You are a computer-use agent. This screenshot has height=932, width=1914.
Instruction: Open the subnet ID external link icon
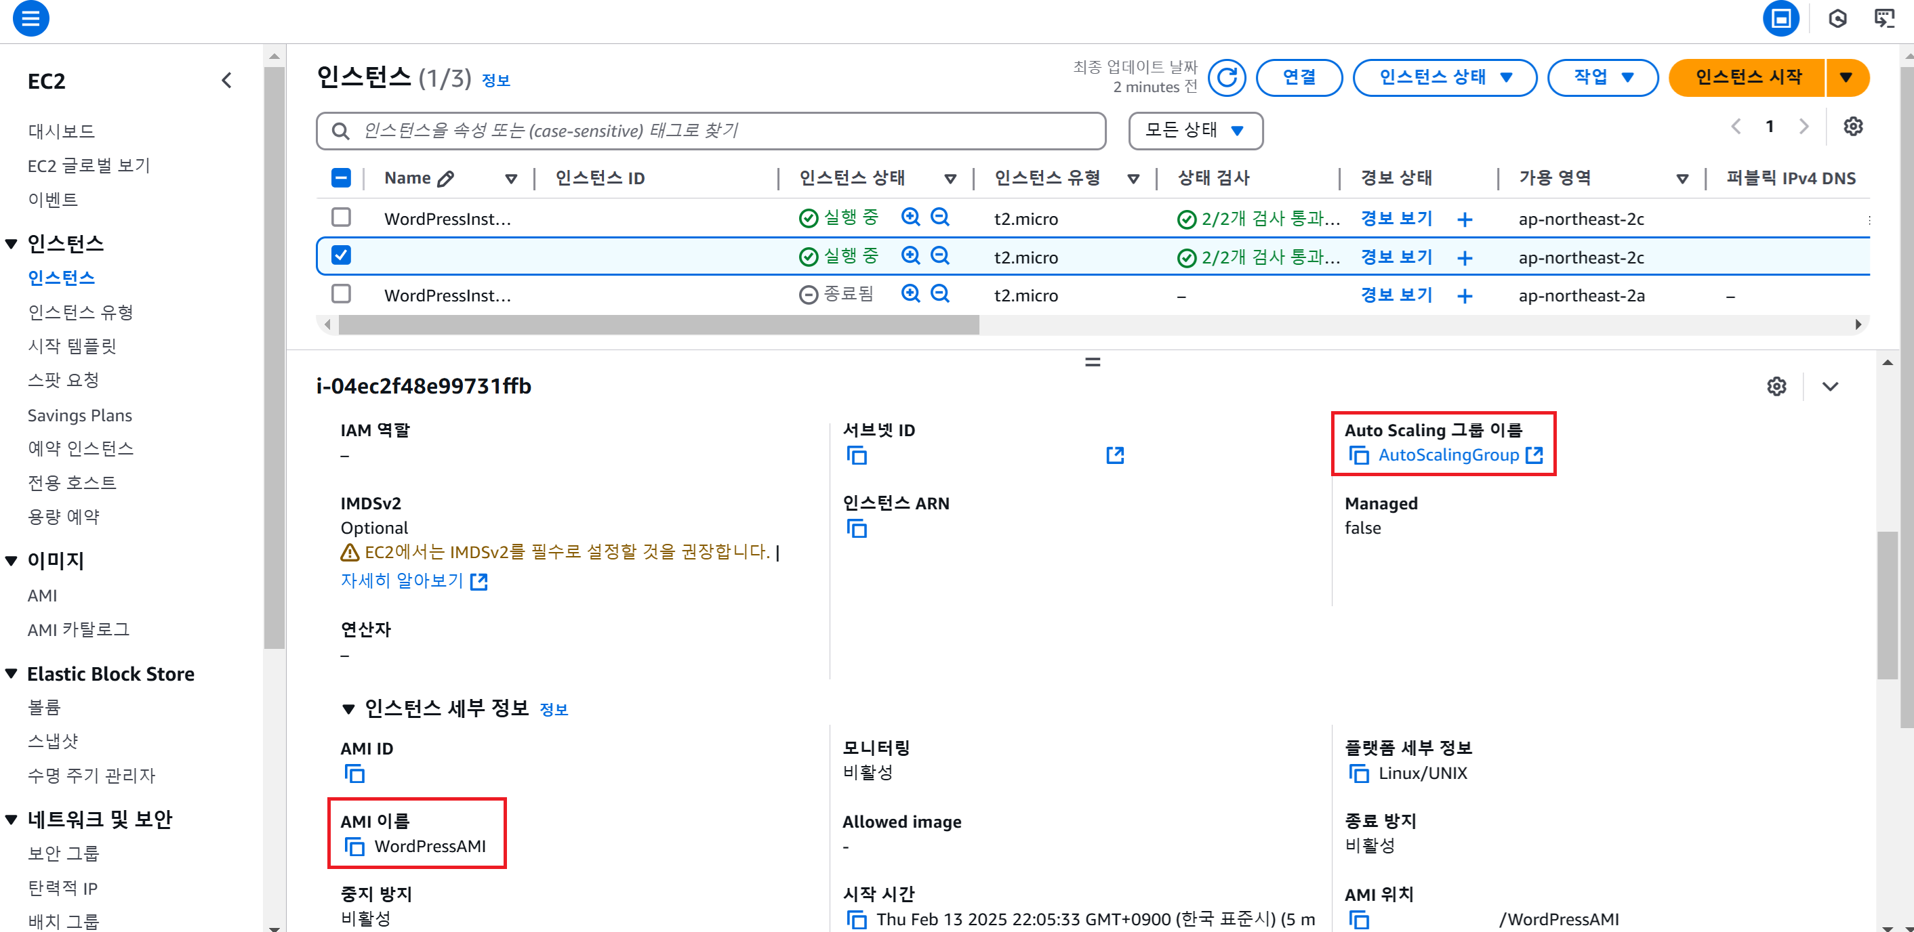tap(1114, 455)
